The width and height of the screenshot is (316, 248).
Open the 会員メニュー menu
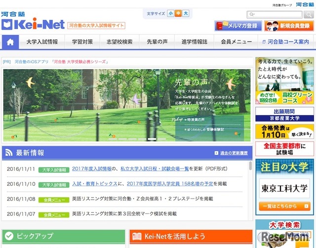point(236,42)
